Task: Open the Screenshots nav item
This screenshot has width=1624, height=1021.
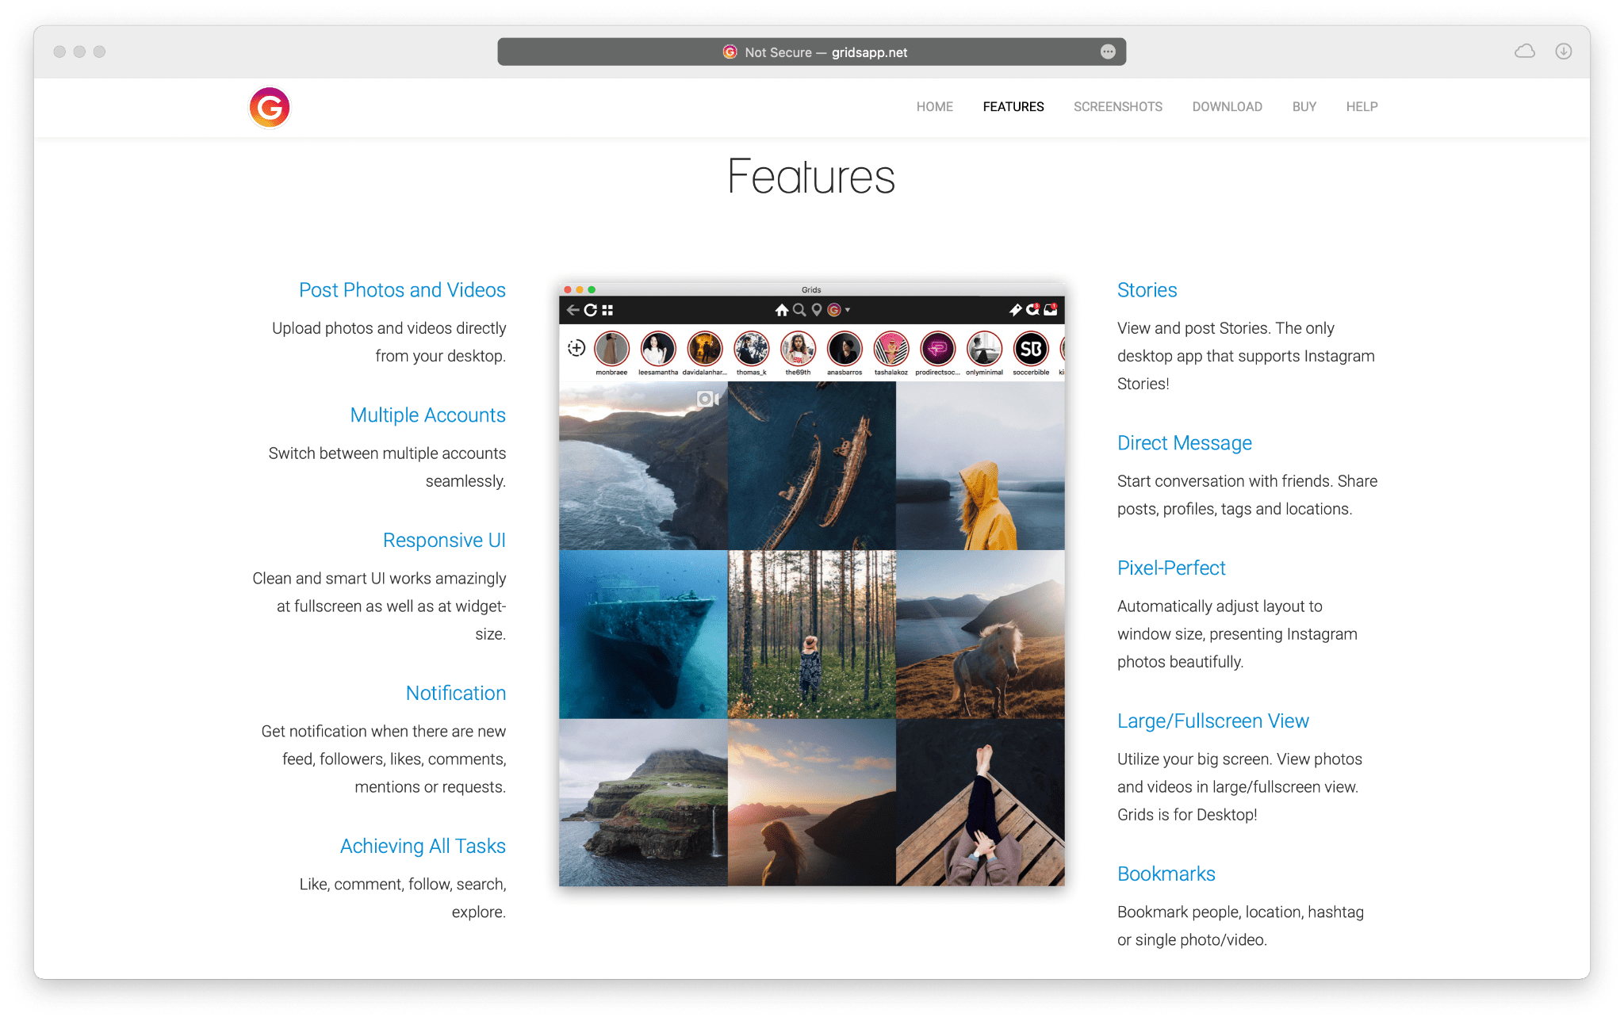Action: point(1117,107)
